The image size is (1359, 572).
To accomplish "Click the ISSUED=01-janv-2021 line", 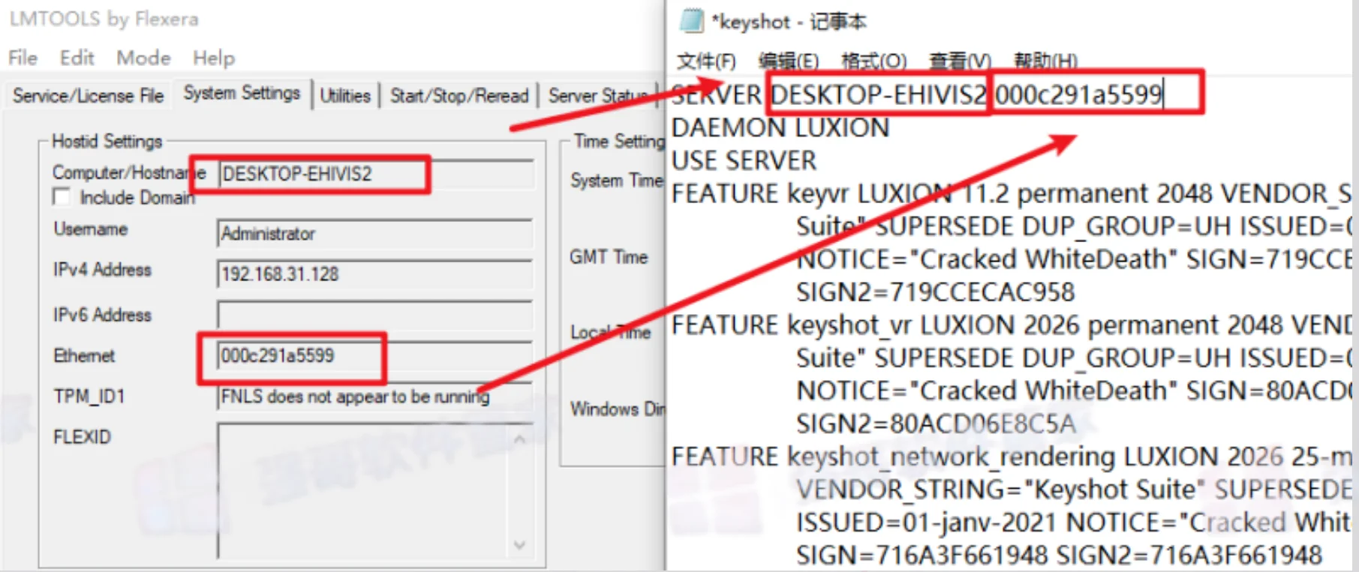I will (1073, 522).
